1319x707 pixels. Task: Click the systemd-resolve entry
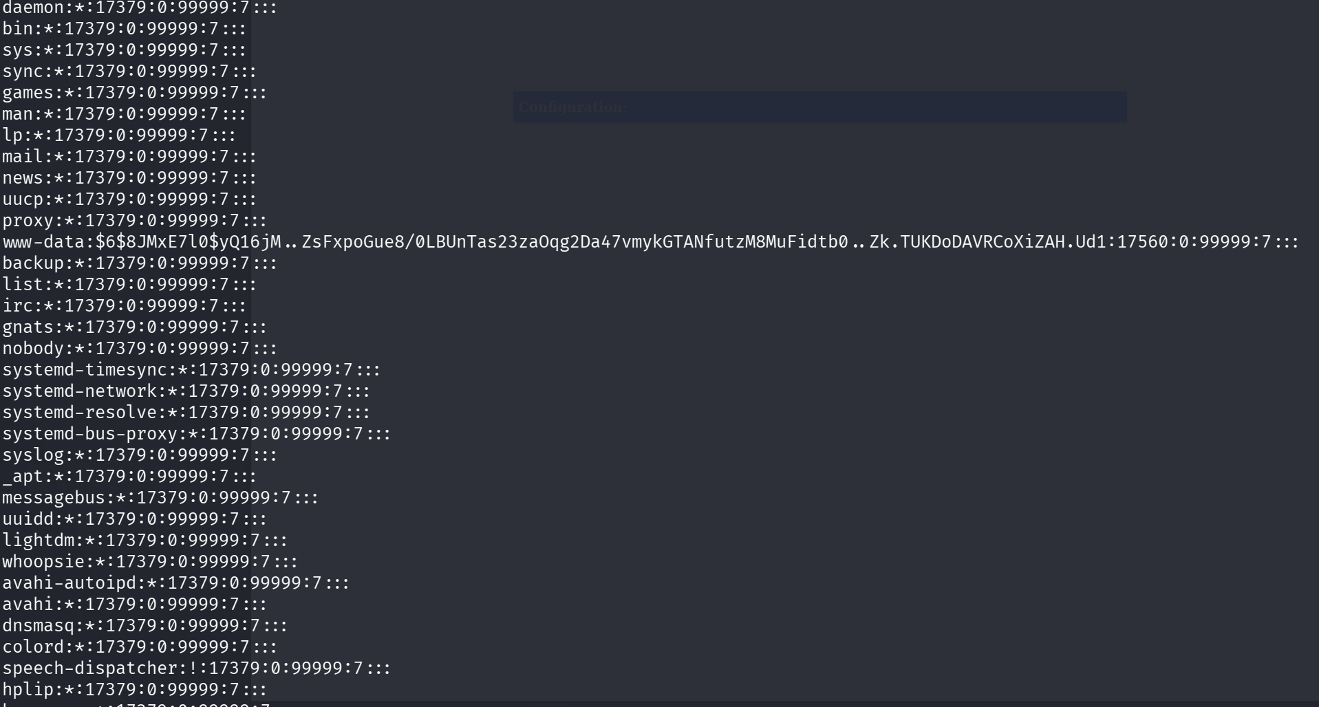pos(186,413)
